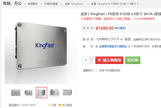This screenshot has height=108, width=161.
Task: Select the second stacked-SSD thumbnail
Action: click(x=28, y=93)
